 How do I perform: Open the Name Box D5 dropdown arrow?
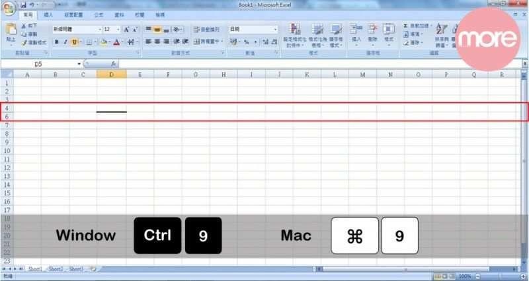point(79,64)
